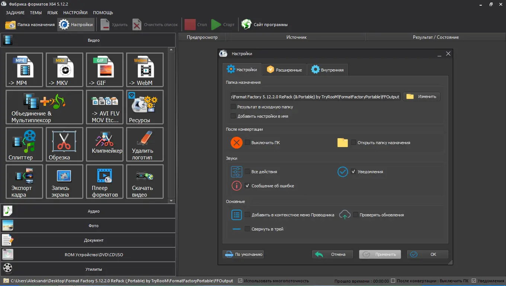Toggle status bar После конвертации checkbox
The image size is (506, 286).
393,281
